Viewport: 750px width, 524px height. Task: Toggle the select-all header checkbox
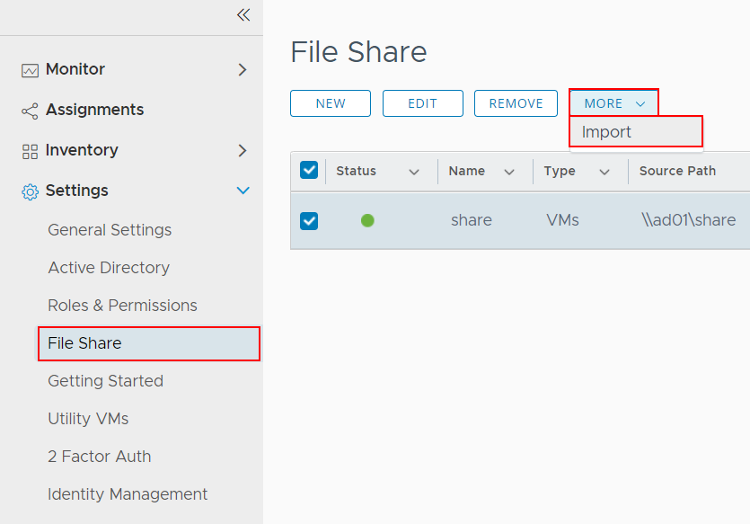pos(309,171)
